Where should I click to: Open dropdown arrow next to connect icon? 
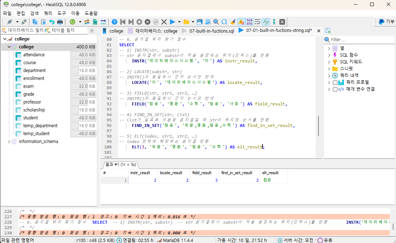pos(17,22)
